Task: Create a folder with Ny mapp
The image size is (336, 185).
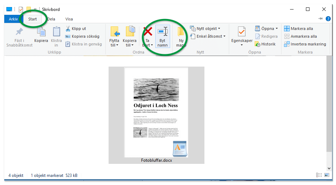Action: coord(181,37)
